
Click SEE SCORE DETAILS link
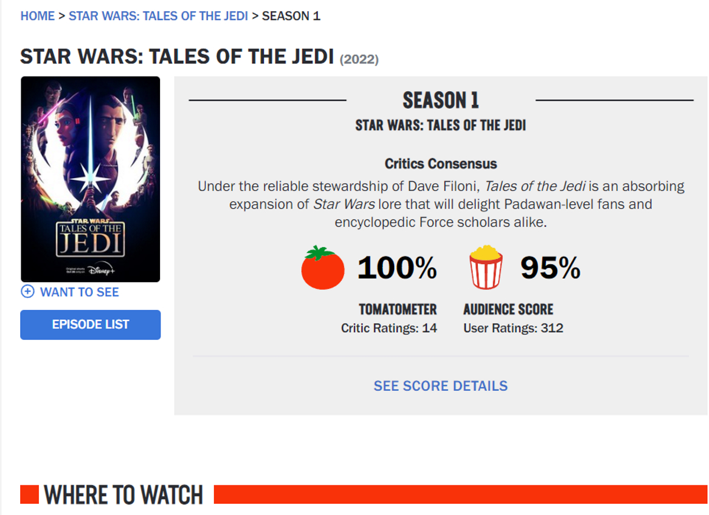pyautogui.click(x=441, y=386)
